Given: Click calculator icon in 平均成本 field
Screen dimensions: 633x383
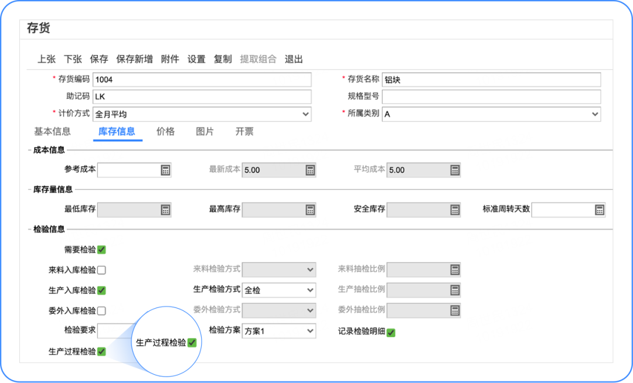Looking at the screenshot, I should [x=455, y=170].
